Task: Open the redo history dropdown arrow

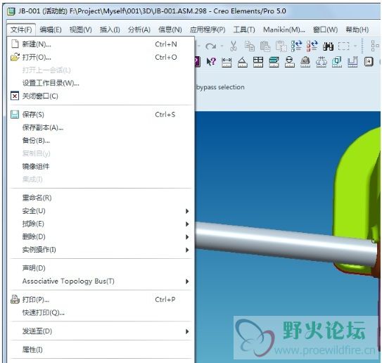Action: (222, 46)
